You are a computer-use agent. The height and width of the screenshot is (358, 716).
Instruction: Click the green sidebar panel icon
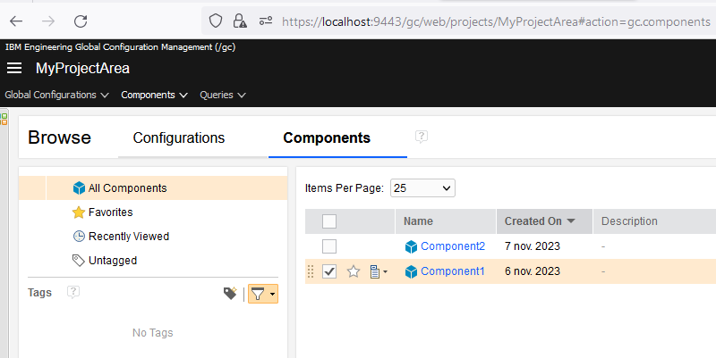[x=4, y=120]
